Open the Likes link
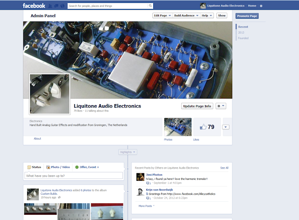The width and height of the screenshot is (299, 220). pos(196,140)
